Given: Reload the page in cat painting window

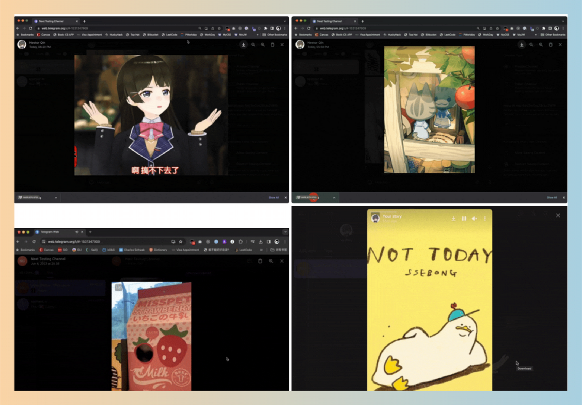Looking at the screenshot, I should [x=309, y=28].
